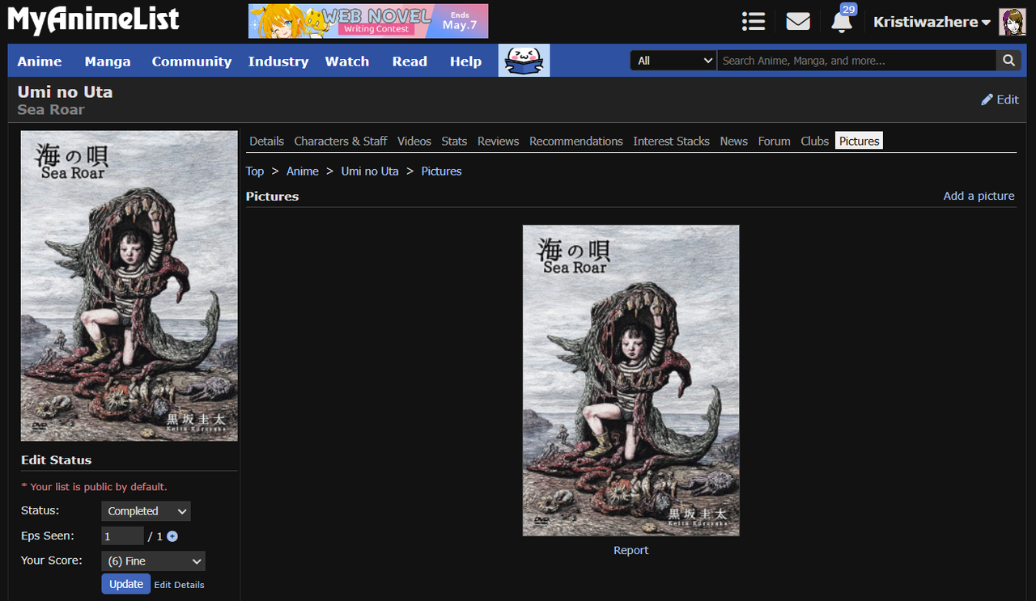
Task: Open the Community menu
Action: point(192,61)
